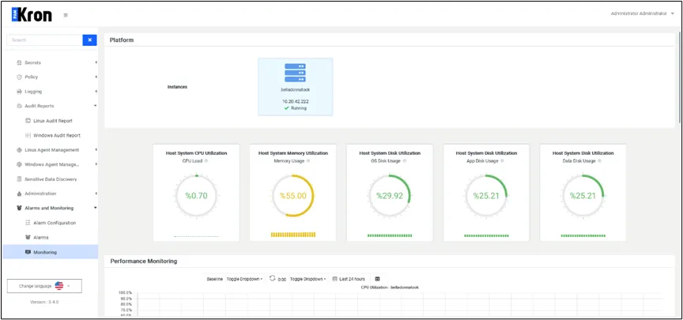
Task: Click the Alarms bell icon in the submenu
Action: tap(28, 237)
